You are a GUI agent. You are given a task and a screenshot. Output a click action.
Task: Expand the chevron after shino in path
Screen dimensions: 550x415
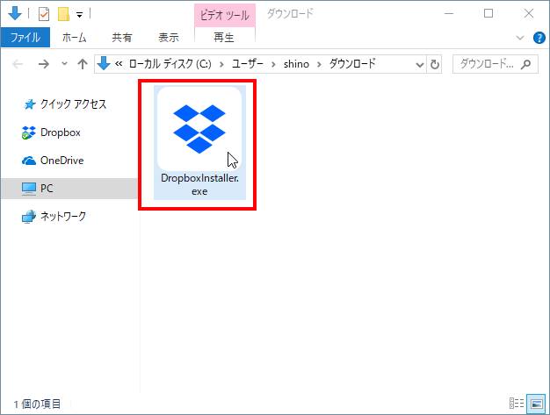(x=319, y=64)
